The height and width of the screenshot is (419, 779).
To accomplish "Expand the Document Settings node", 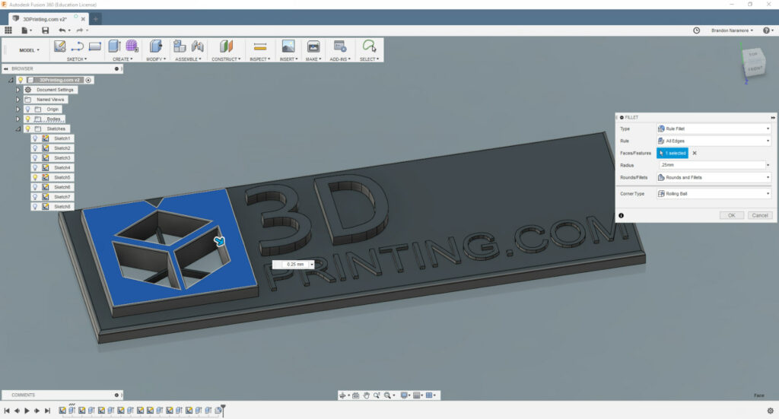I will coord(18,90).
